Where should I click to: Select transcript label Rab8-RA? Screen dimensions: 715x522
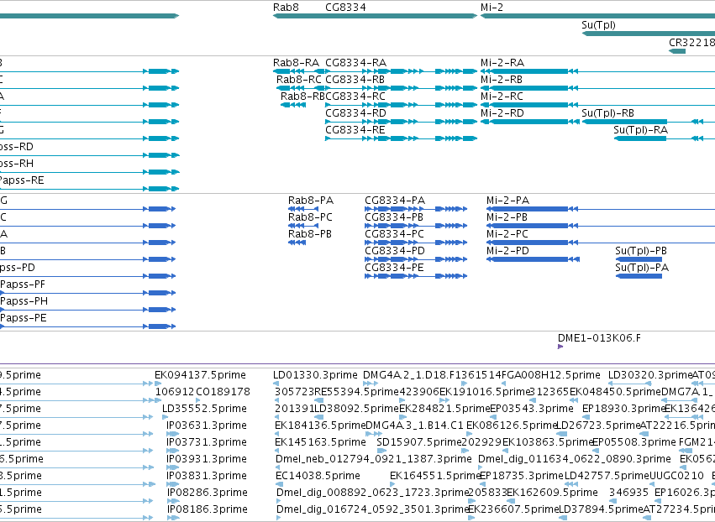pyautogui.click(x=296, y=62)
